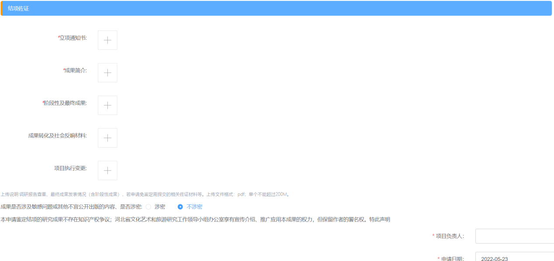Click the 成果转化及社会反响材料 label

pyautogui.click(x=57, y=136)
